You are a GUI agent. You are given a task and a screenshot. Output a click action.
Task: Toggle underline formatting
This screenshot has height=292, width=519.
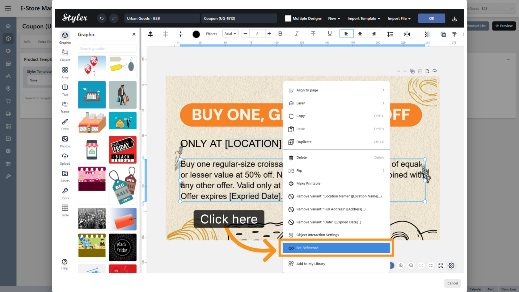(330, 34)
